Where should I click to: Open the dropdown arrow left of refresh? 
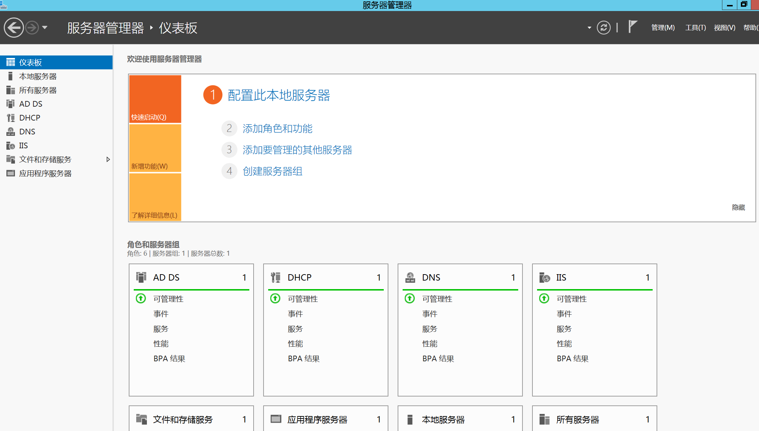[589, 27]
